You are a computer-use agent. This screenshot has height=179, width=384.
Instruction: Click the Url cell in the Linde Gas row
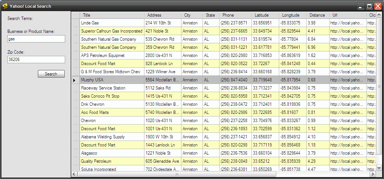tap(348, 23)
